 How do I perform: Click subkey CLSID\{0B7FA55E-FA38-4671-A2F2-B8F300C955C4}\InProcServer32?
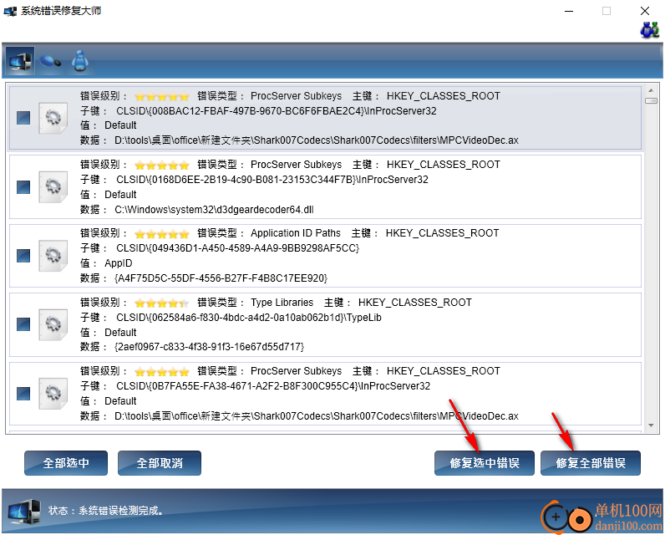[273, 386]
